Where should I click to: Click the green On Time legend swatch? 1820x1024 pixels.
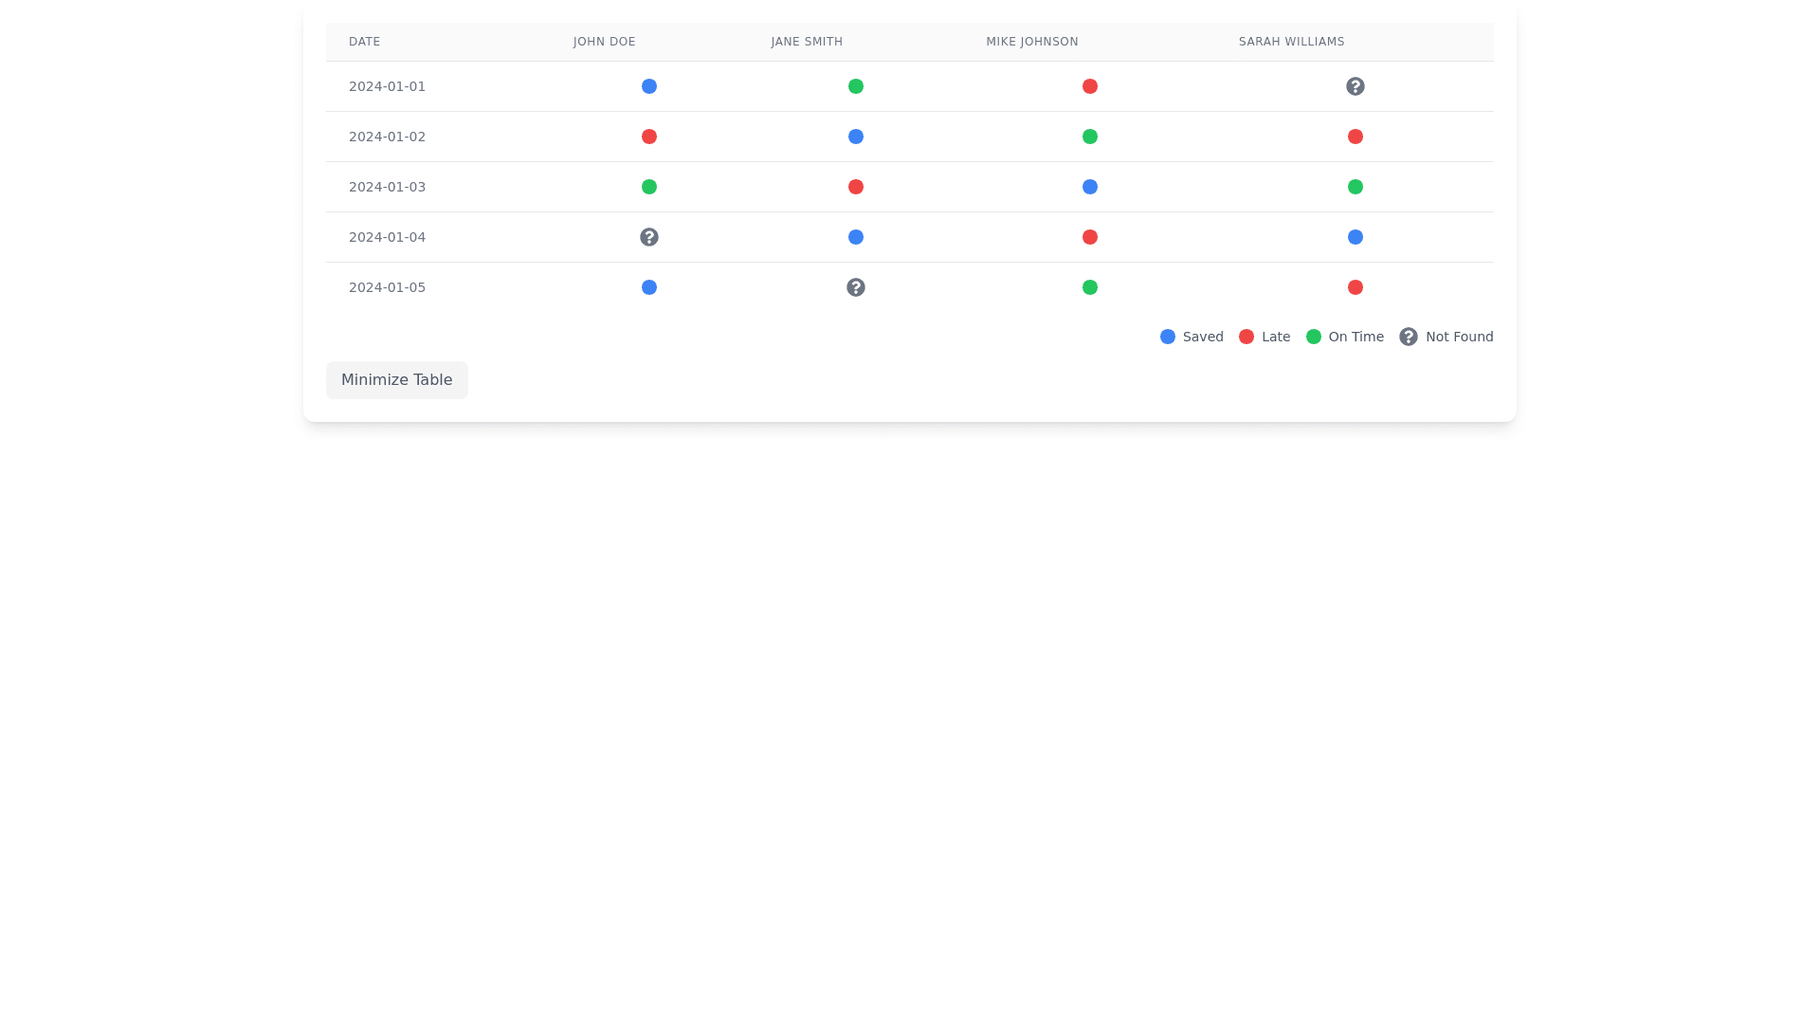click(1313, 337)
